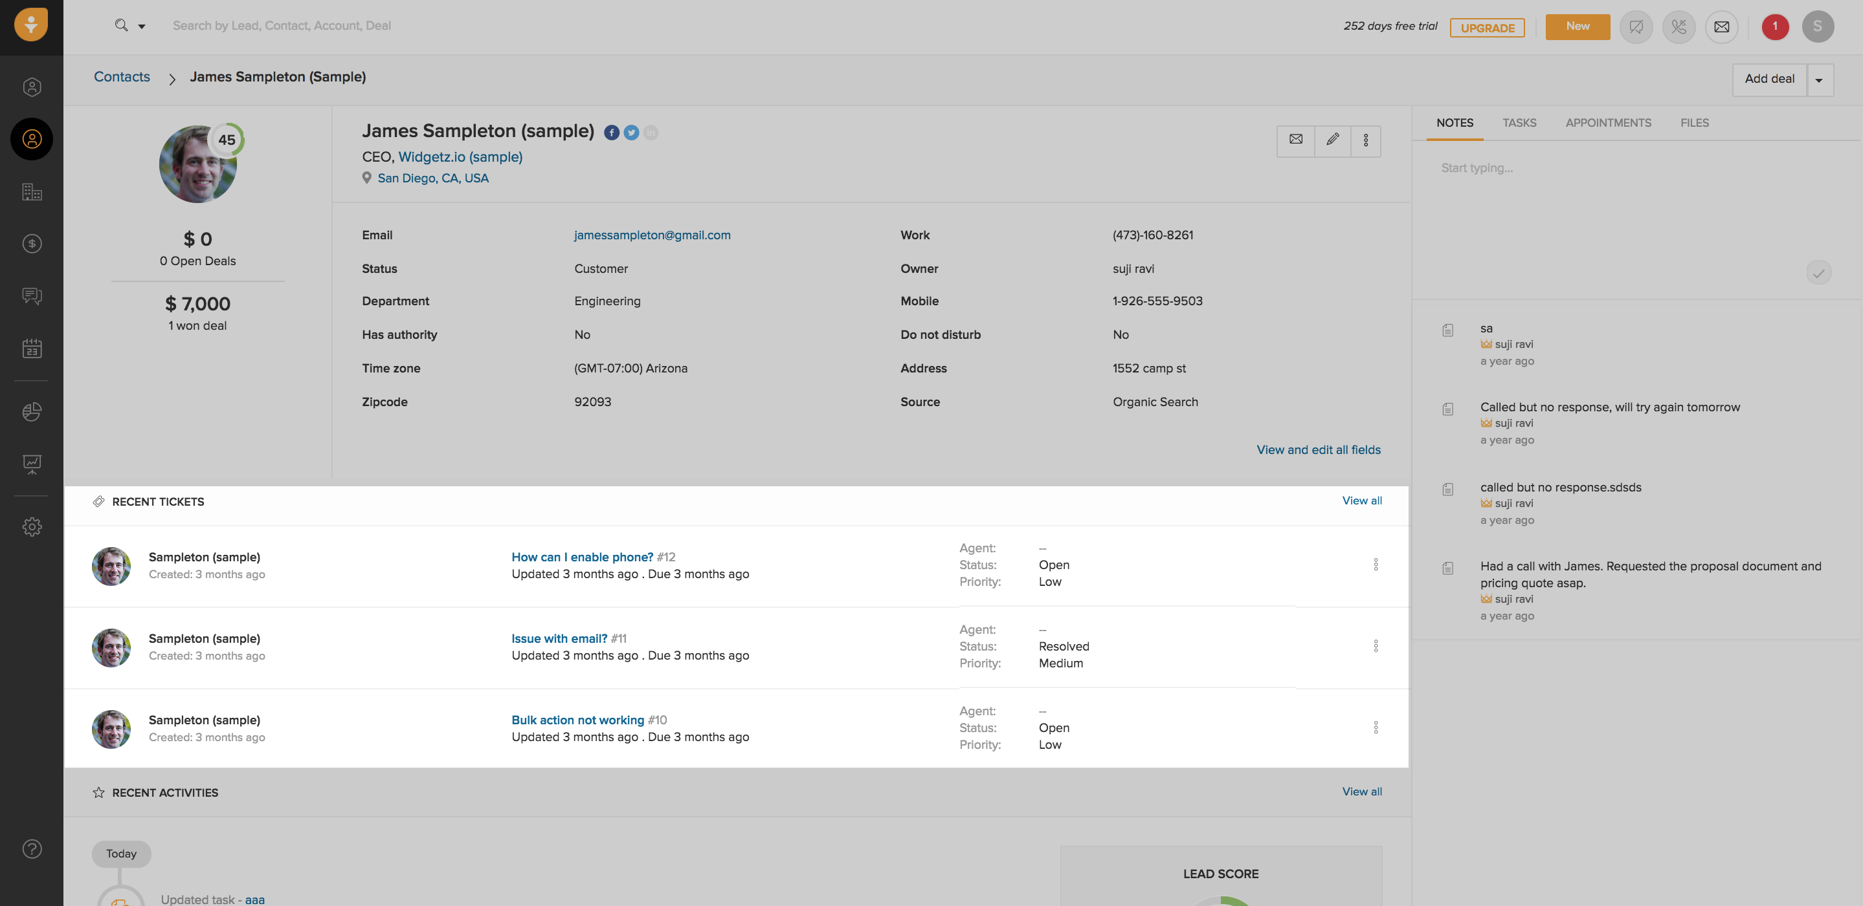Open the Deals dollar icon in sidebar
This screenshot has width=1863, height=906.
pyautogui.click(x=32, y=244)
